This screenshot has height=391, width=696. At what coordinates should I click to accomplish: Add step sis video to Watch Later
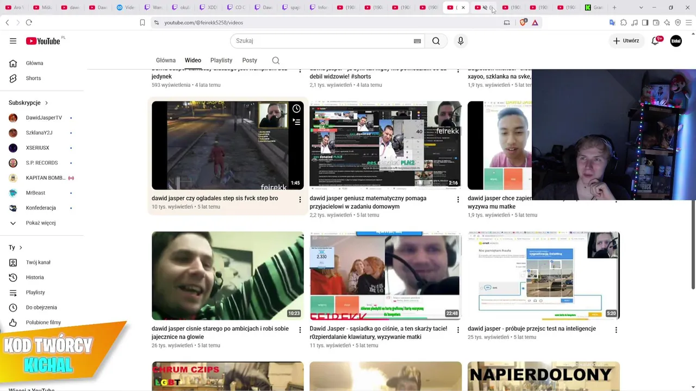(x=296, y=109)
